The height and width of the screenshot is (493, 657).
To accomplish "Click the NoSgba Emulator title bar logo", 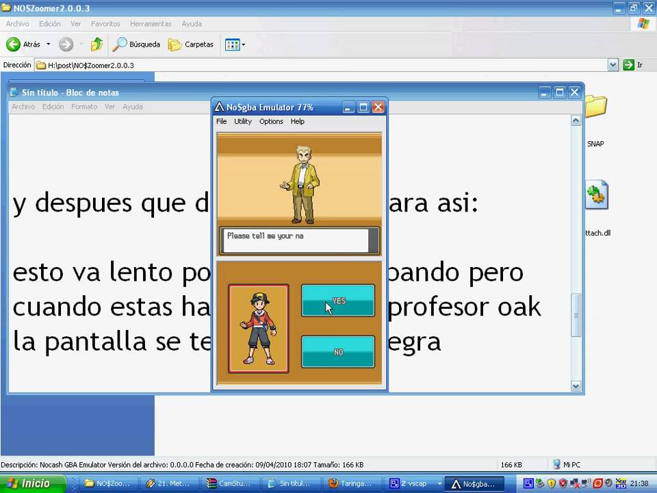I will tap(219, 108).
